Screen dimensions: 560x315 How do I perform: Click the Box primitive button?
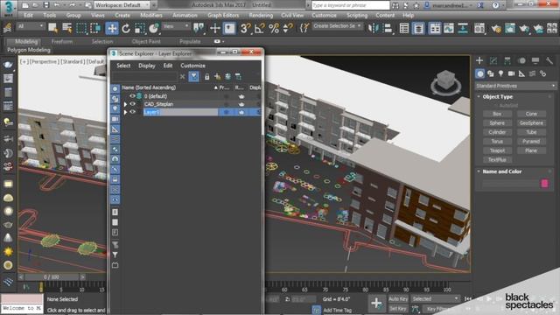click(x=497, y=114)
